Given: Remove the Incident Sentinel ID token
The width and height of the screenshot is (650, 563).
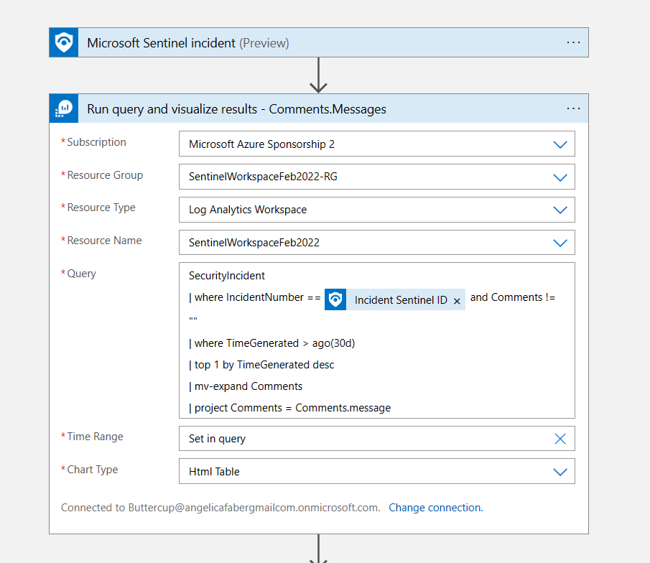Looking at the screenshot, I should point(457,301).
